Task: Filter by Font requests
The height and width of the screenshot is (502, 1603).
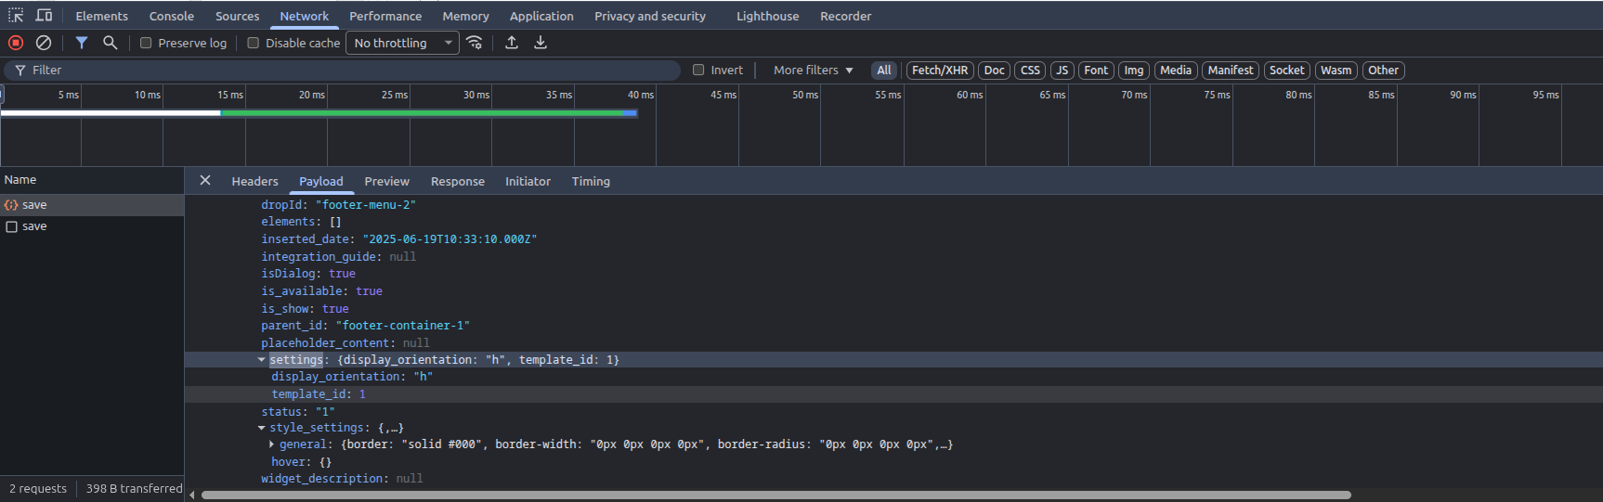Action: click(1096, 71)
